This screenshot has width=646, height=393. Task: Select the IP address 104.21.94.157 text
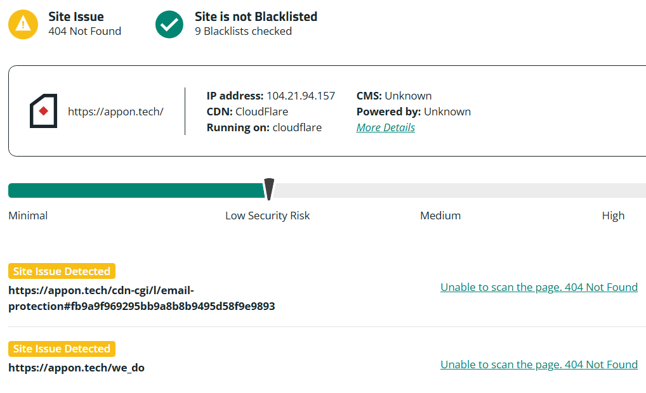pos(300,96)
